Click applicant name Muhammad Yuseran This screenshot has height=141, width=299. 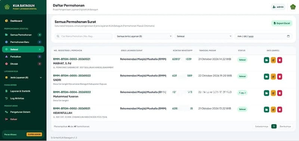tap(66, 97)
